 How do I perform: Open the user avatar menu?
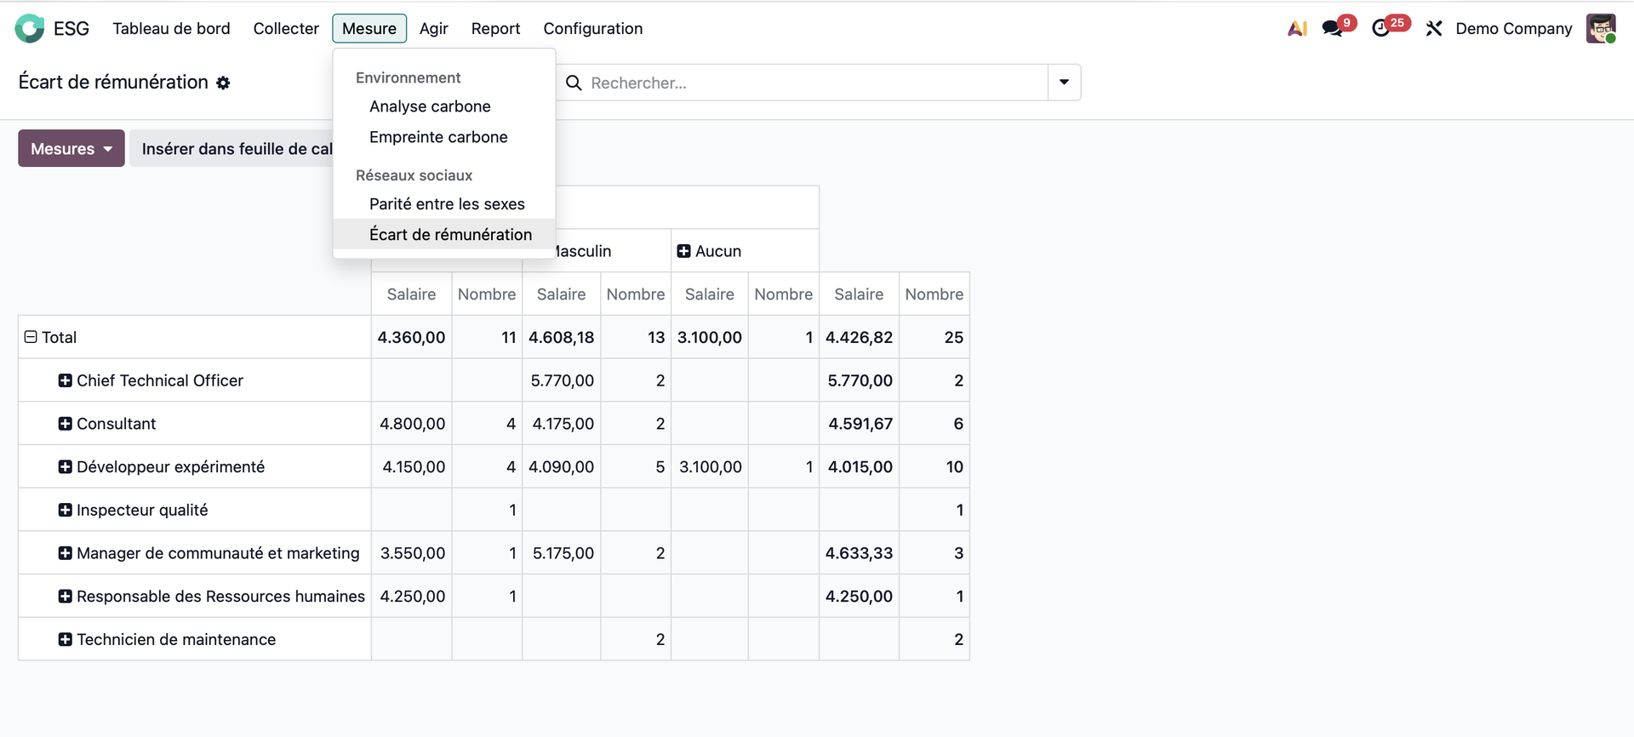pyautogui.click(x=1601, y=29)
